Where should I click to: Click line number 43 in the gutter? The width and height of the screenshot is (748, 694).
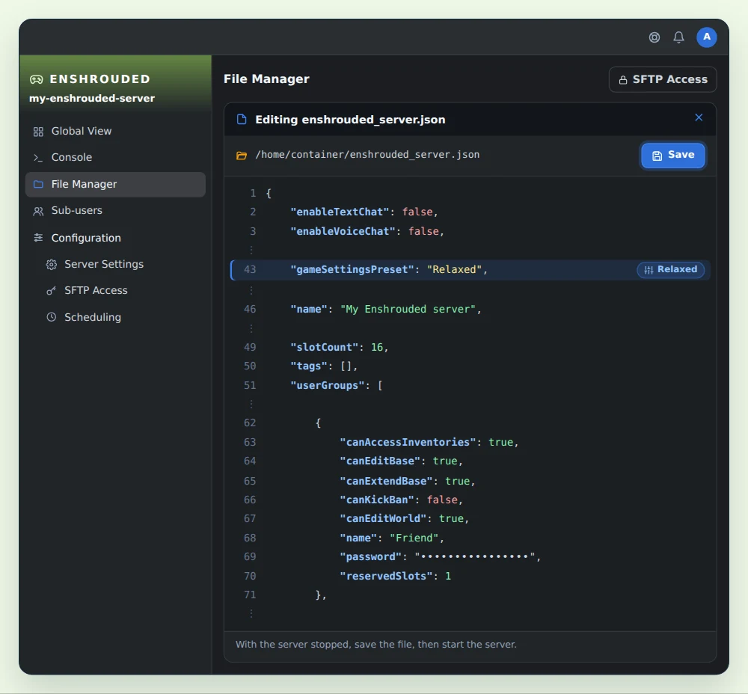(250, 269)
